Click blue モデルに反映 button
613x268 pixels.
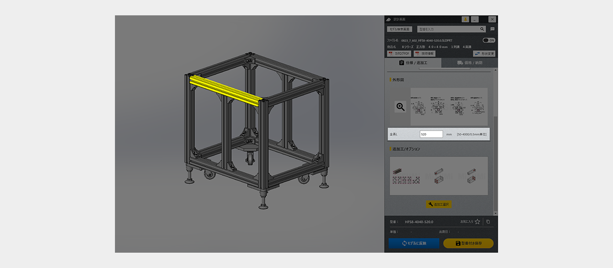(x=414, y=243)
